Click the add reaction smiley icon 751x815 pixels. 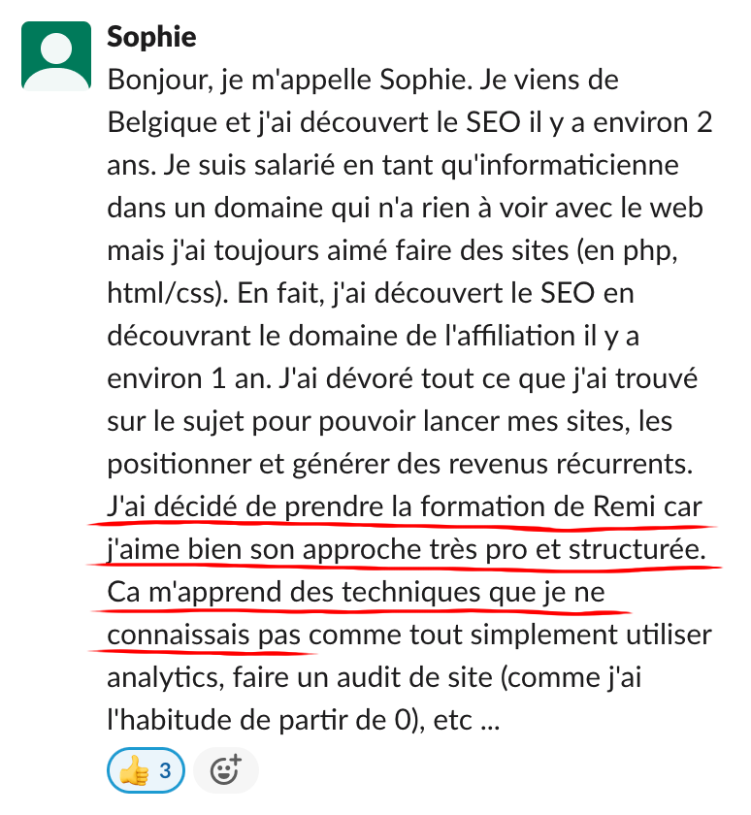(226, 770)
